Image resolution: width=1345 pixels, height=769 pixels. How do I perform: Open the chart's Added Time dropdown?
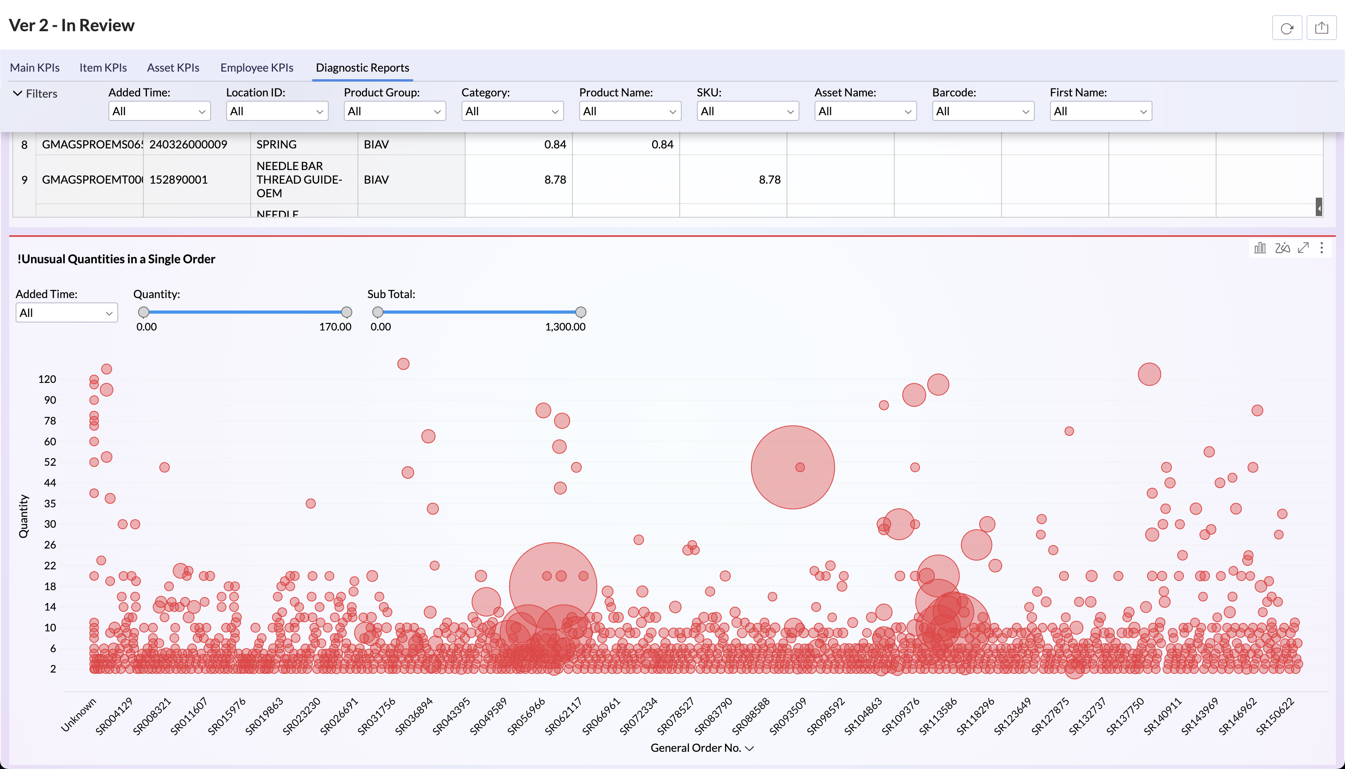[66, 312]
